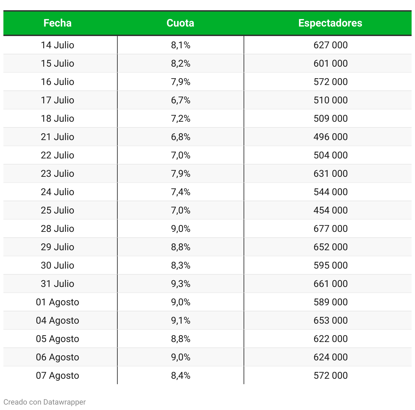The image size is (415, 410).
Task: Click the 496 000 viewers cell
Action: point(330,137)
